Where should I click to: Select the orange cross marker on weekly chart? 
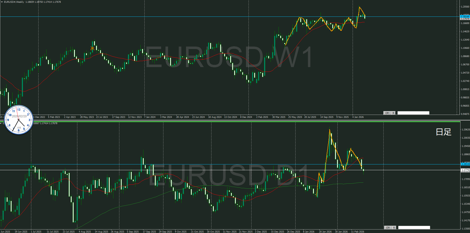pos(92,48)
